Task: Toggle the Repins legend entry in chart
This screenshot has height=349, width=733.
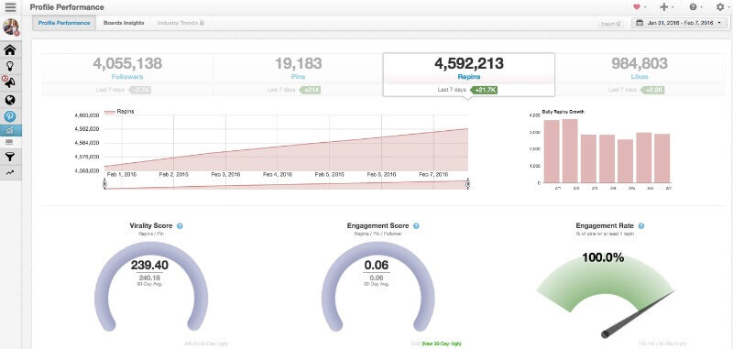Action: [x=119, y=112]
